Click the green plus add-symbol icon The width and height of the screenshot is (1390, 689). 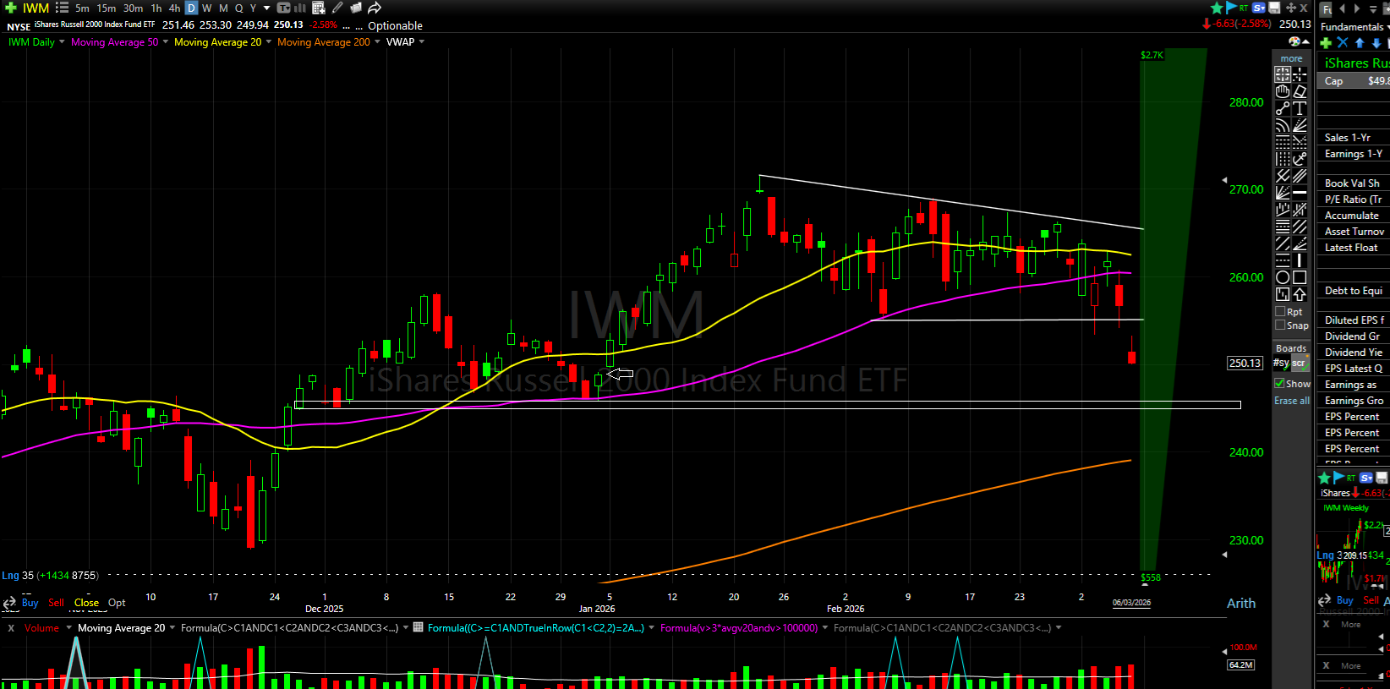point(11,8)
